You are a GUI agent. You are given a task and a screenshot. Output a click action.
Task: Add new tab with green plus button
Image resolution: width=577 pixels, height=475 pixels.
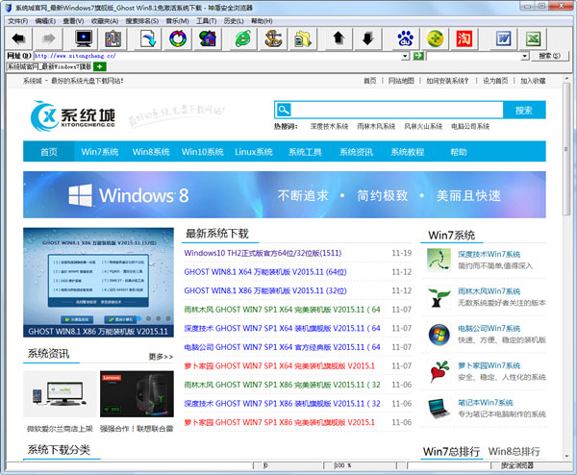(x=100, y=66)
